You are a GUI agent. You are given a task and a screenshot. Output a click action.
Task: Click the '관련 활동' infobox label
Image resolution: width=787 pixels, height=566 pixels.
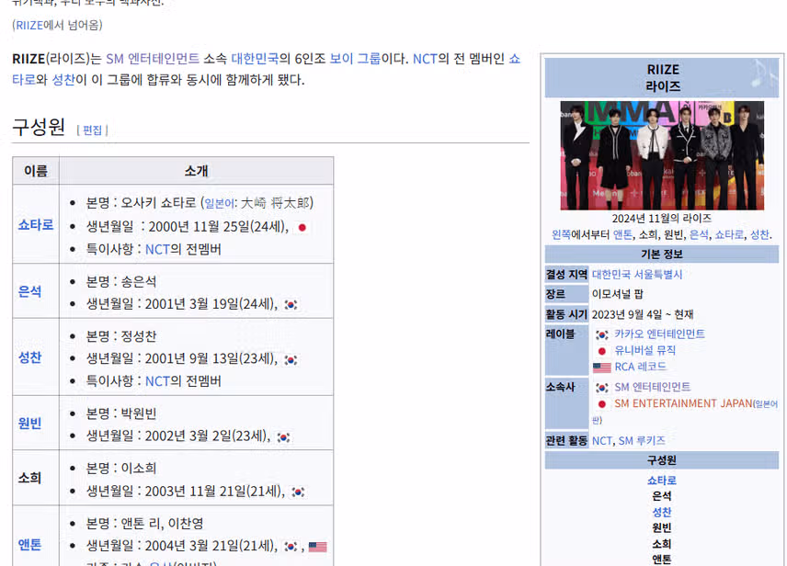pos(566,441)
